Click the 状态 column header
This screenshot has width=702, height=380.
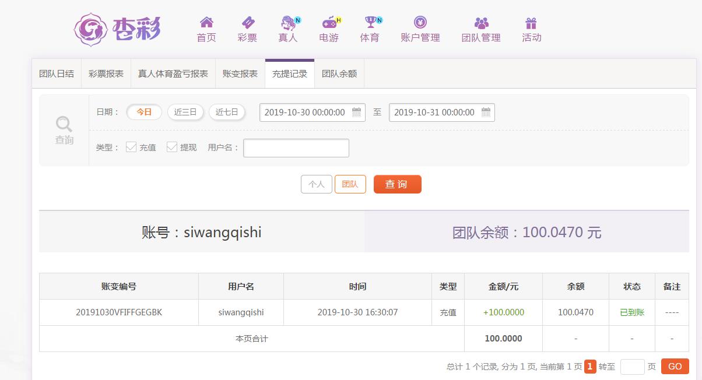632,286
